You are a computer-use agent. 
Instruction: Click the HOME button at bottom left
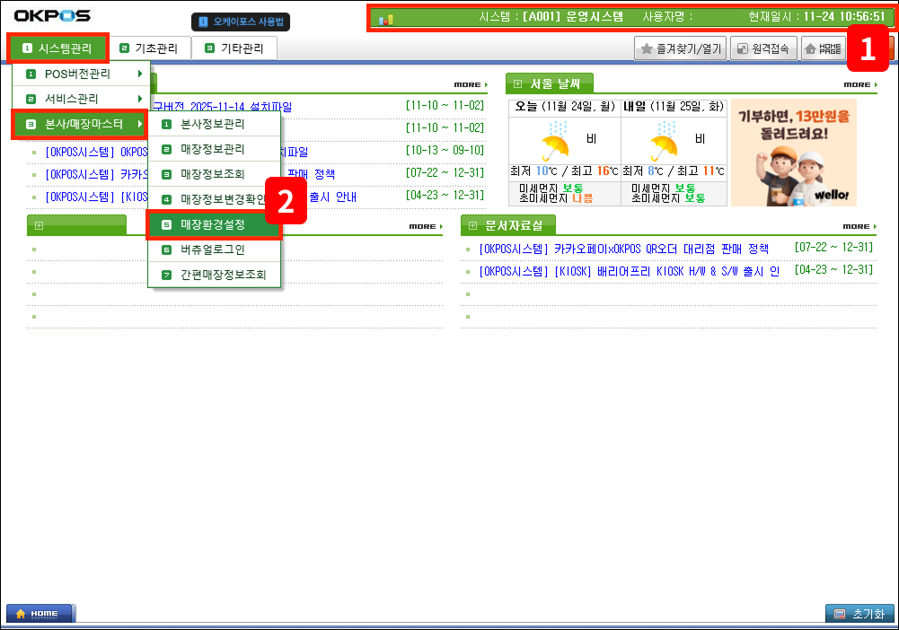coord(40,614)
